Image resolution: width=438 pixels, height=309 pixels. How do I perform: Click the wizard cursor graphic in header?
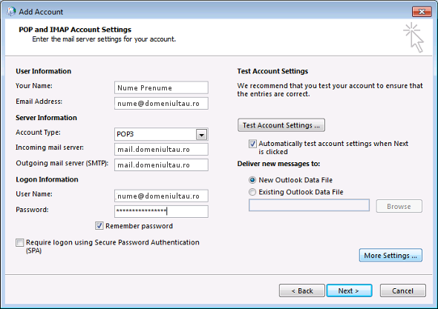[x=414, y=38]
